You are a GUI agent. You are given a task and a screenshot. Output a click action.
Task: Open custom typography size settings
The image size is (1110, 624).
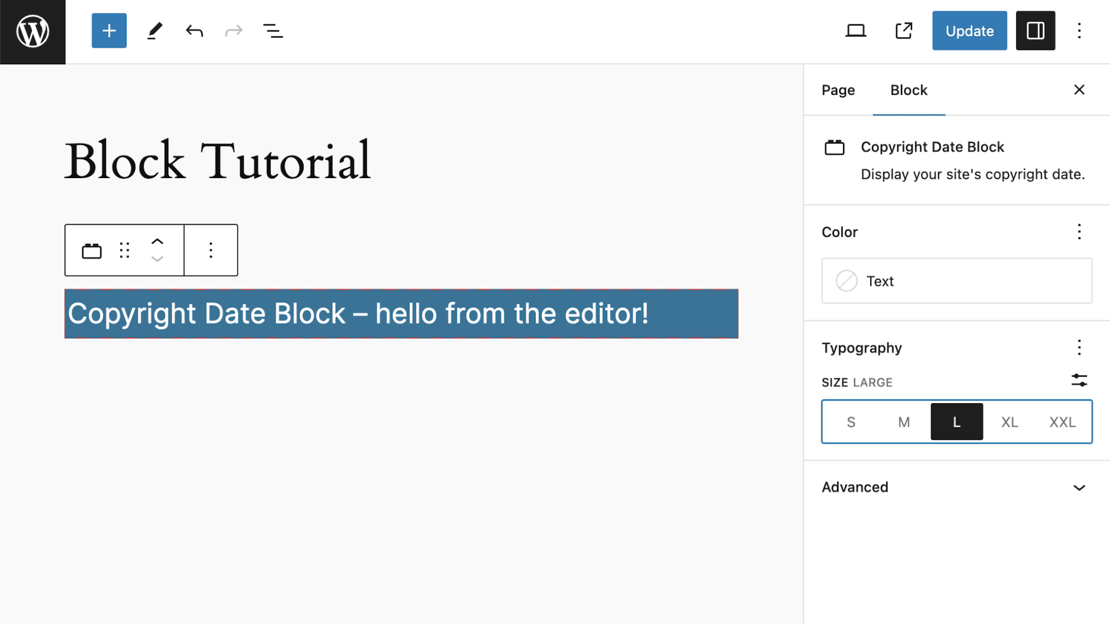1079,381
